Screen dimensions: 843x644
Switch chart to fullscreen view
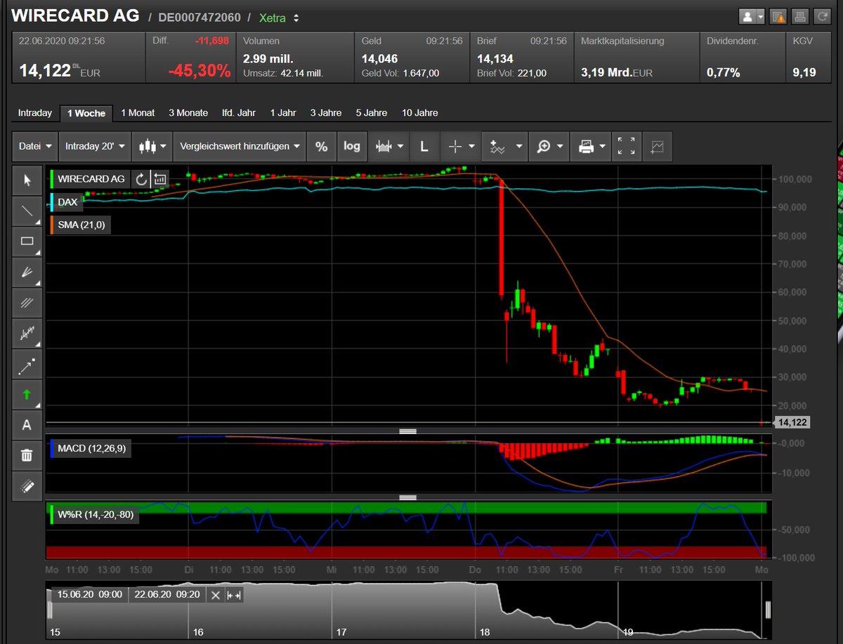[627, 146]
